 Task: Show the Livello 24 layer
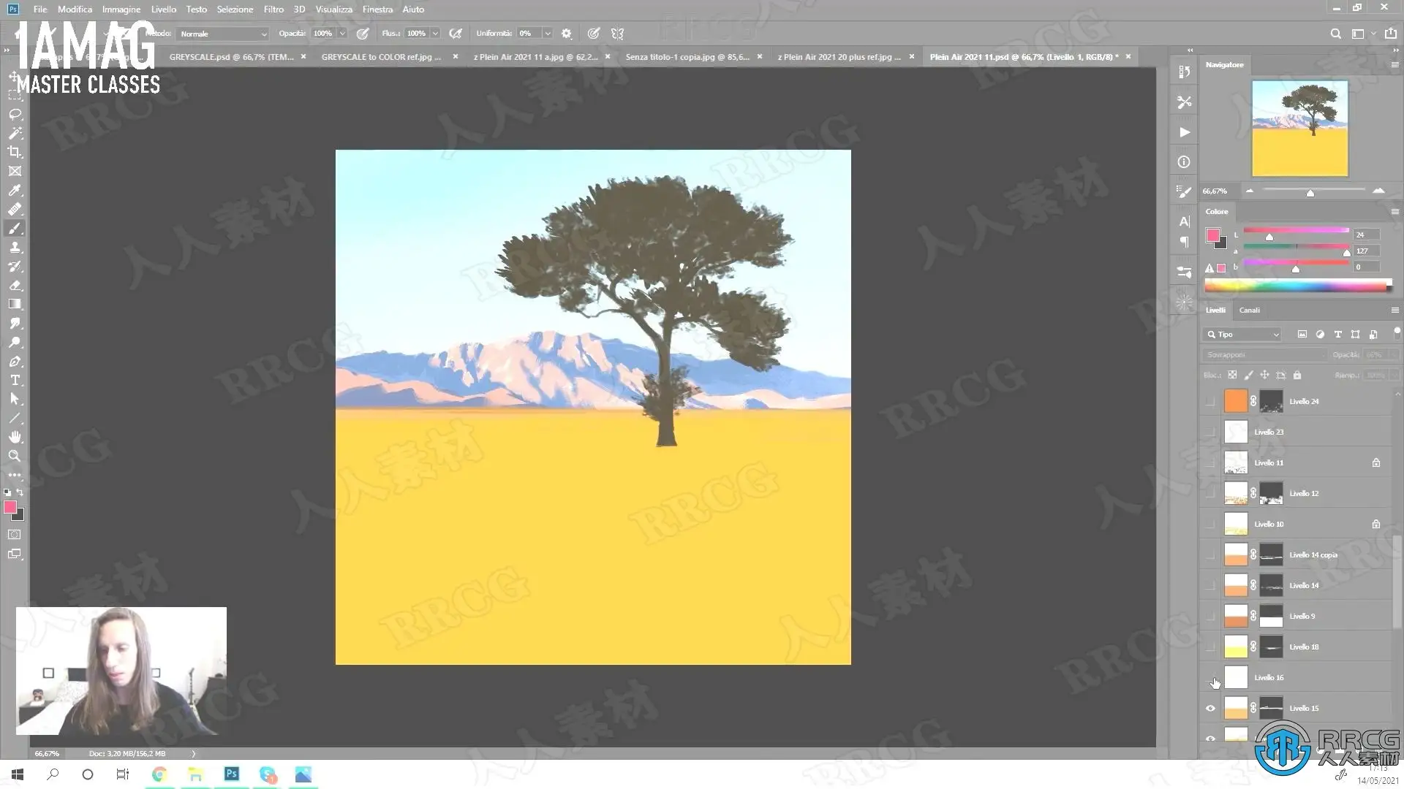(1210, 401)
